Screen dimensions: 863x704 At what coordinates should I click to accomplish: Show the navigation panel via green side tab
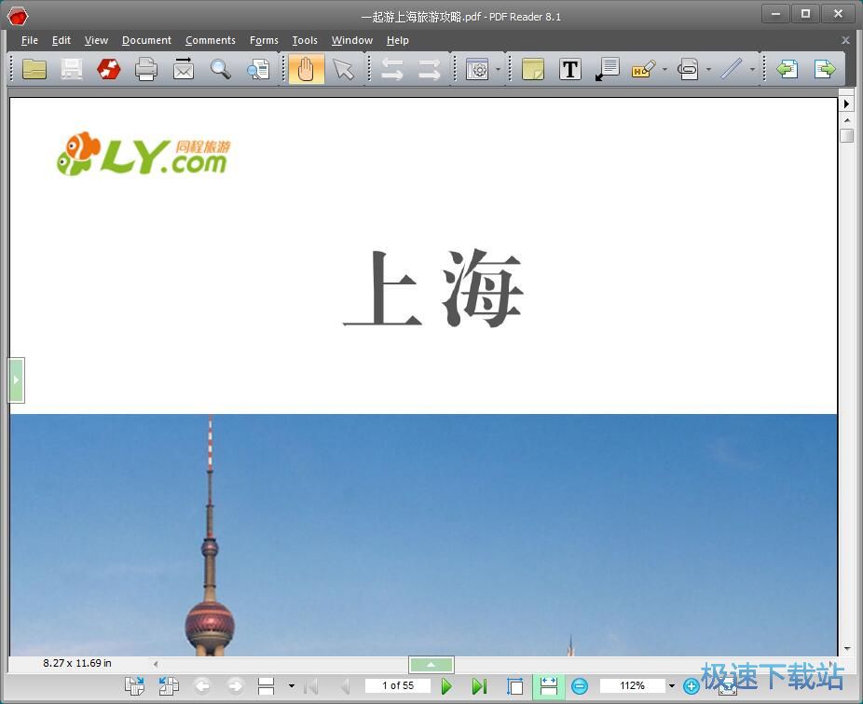(17, 380)
